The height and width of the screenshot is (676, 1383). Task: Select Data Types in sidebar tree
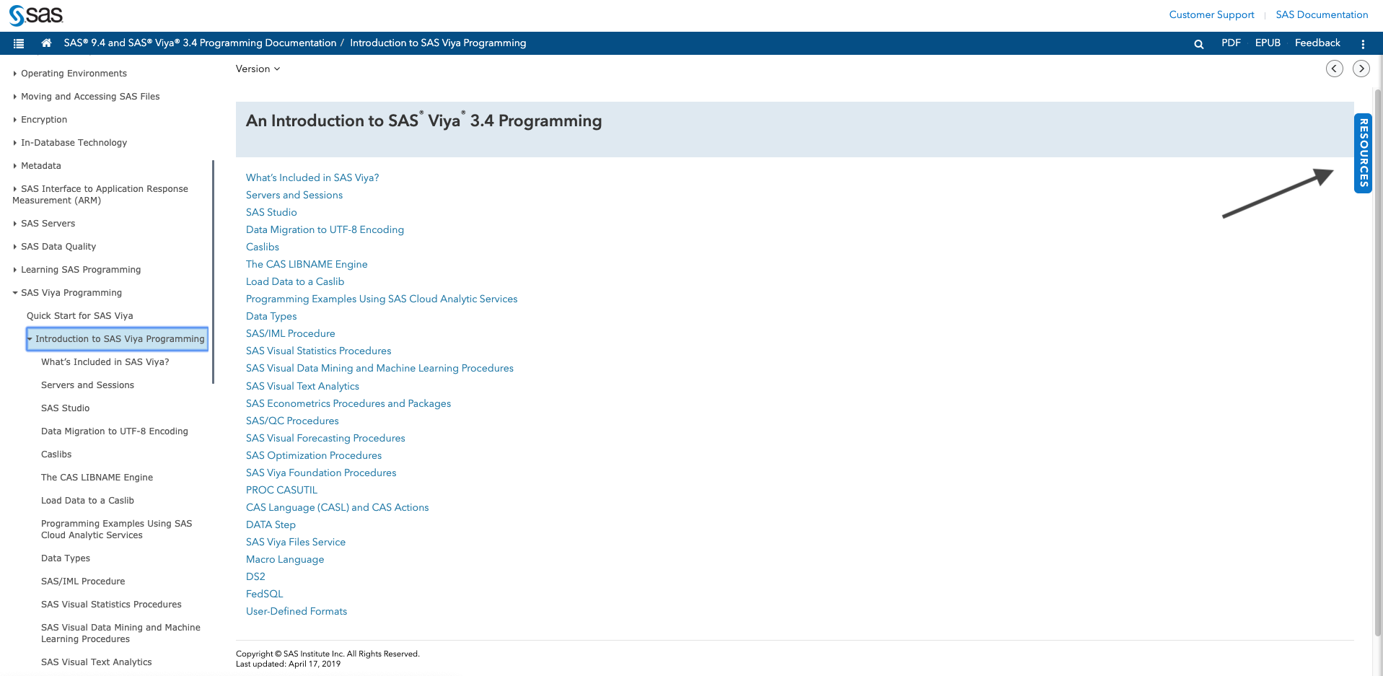click(x=66, y=558)
